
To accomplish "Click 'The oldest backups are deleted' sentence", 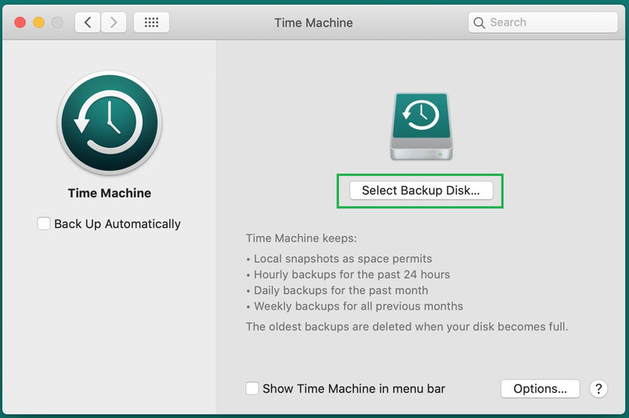I will pos(407,327).
